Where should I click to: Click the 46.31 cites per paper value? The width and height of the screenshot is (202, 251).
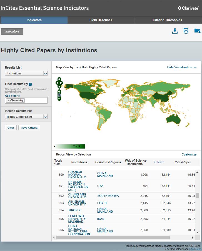pyautogui.click(x=191, y=186)
